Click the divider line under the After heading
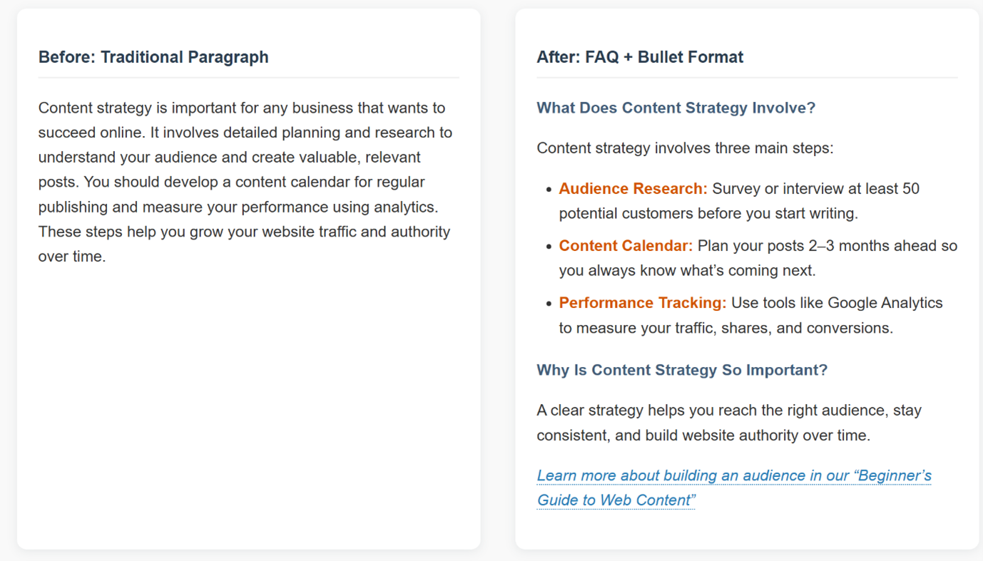The width and height of the screenshot is (983, 561). [747, 78]
